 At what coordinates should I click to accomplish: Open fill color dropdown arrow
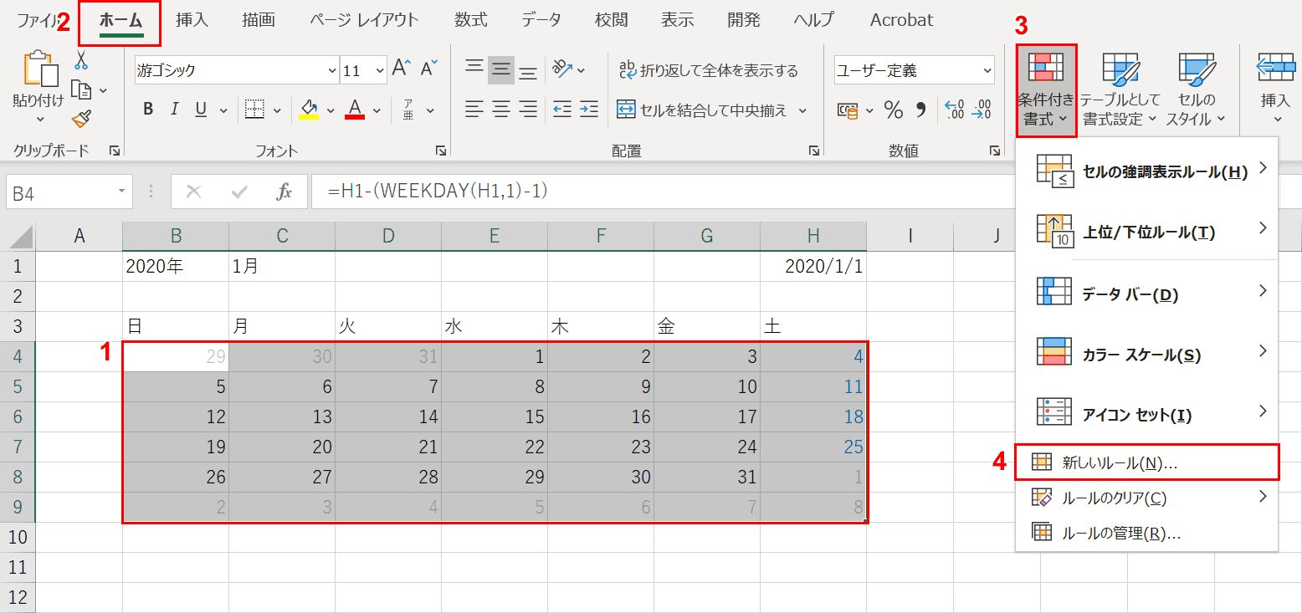tap(331, 110)
